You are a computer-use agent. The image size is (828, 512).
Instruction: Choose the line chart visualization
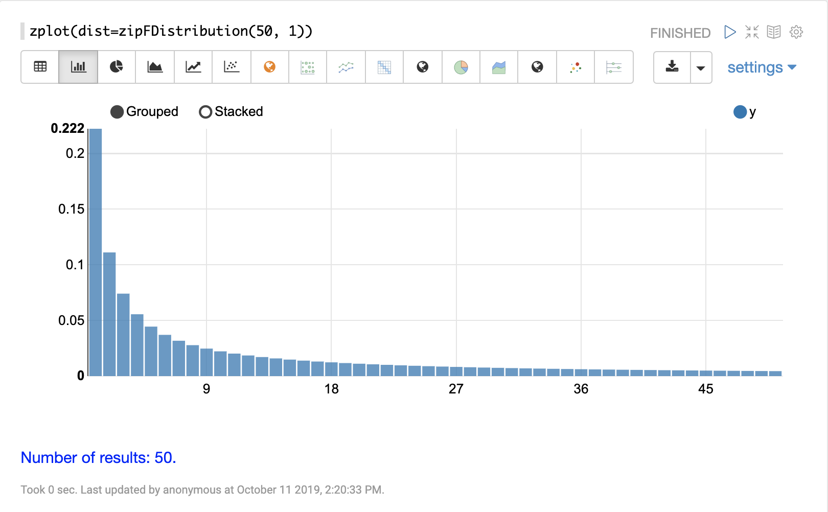point(193,67)
